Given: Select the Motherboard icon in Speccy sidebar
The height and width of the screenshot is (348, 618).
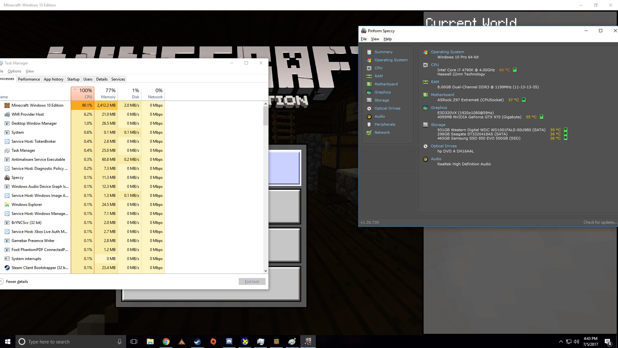Looking at the screenshot, I should point(369,84).
